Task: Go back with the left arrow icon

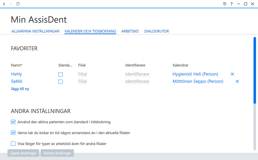Action: point(4,4)
